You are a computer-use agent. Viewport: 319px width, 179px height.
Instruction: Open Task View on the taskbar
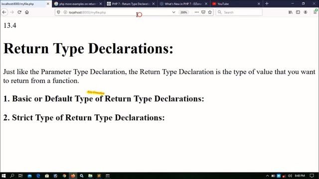20,176
